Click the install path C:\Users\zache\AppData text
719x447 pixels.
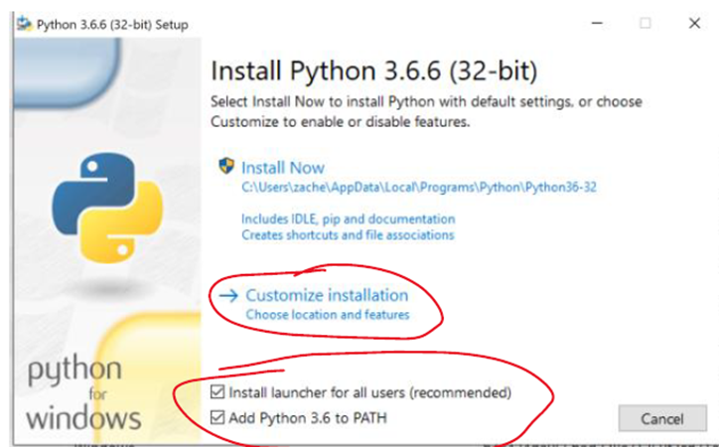(419, 187)
